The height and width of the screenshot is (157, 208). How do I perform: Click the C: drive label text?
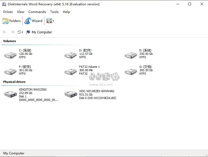25,50
